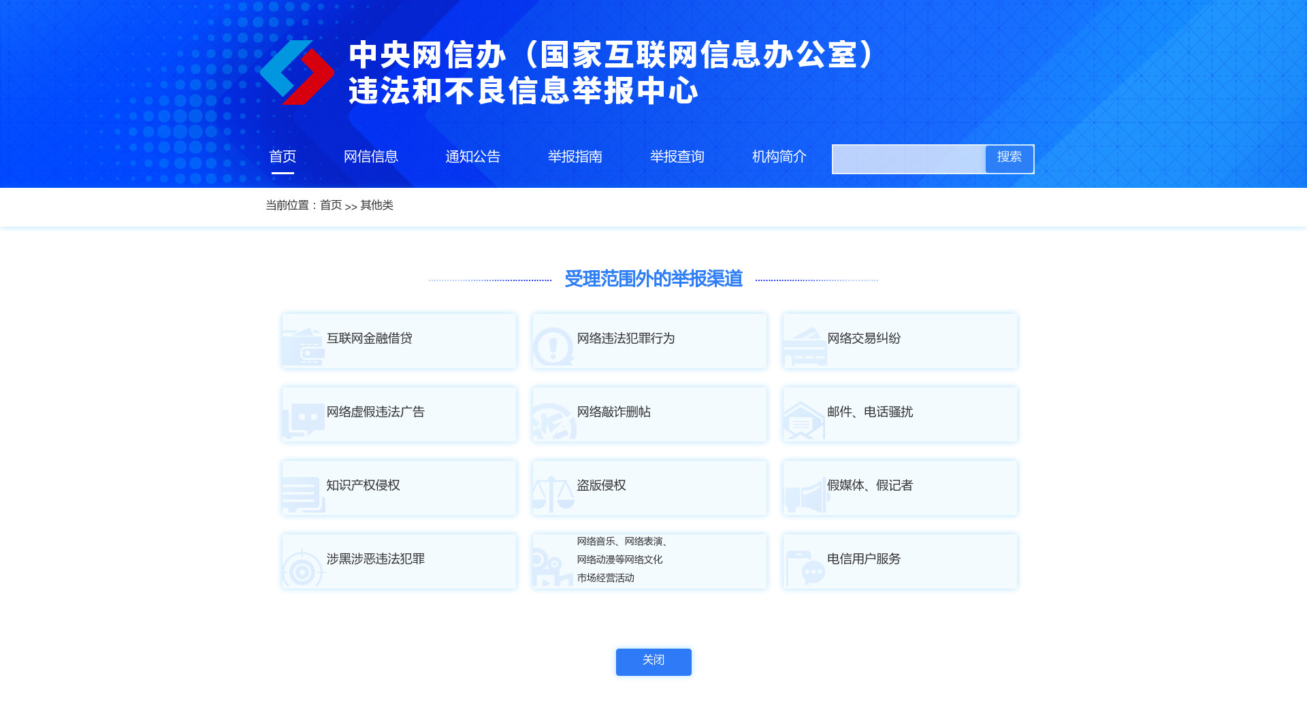Click the wallet icon on 互联网金融借贷 card
Screen dimensions: 1307x716
(304, 346)
